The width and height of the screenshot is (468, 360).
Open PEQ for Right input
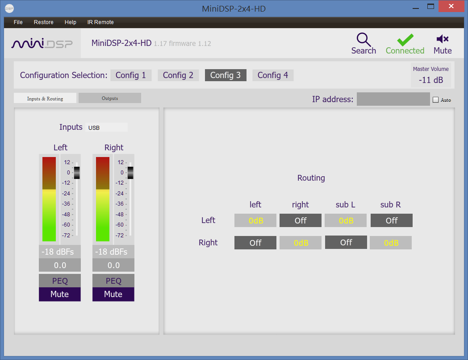[x=113, y=281]
